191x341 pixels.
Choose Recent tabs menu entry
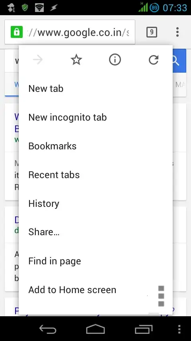(95, 175)
